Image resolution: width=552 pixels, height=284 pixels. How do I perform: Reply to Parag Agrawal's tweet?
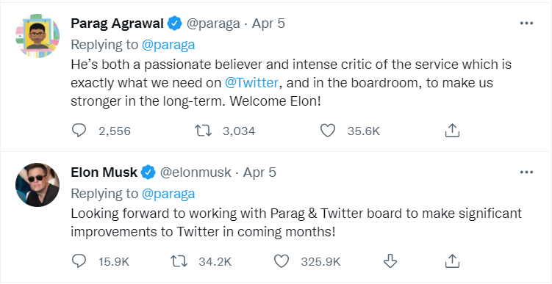click(79, 131)
